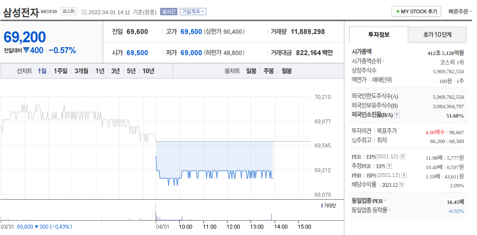The image size is (477, 235).
Task: Click the blue down-triangle next to 400
Action: (26, 51)
